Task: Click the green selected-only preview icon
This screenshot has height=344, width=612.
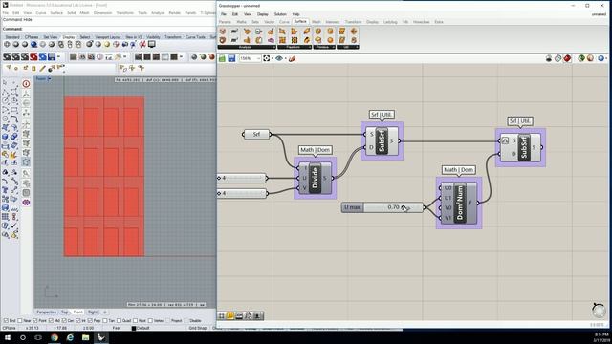Action: 581,58
